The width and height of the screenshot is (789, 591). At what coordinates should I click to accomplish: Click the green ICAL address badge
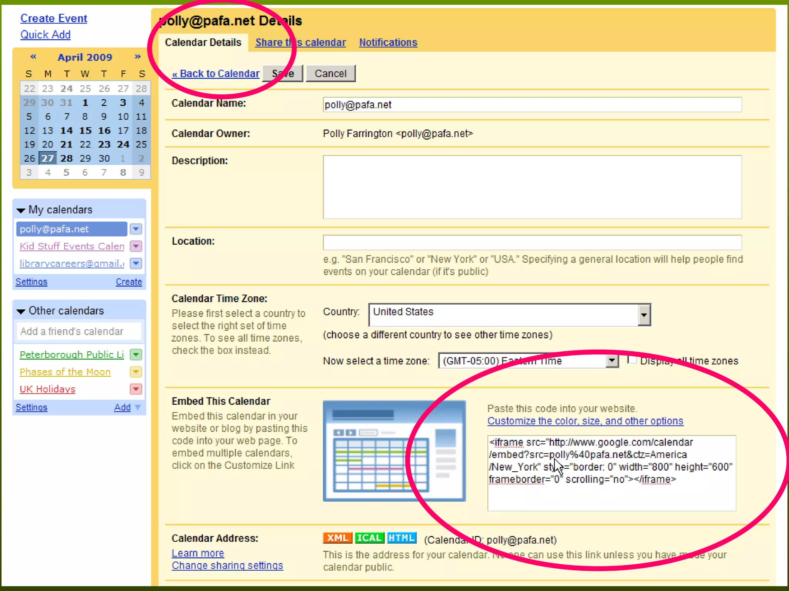point(369,538)
